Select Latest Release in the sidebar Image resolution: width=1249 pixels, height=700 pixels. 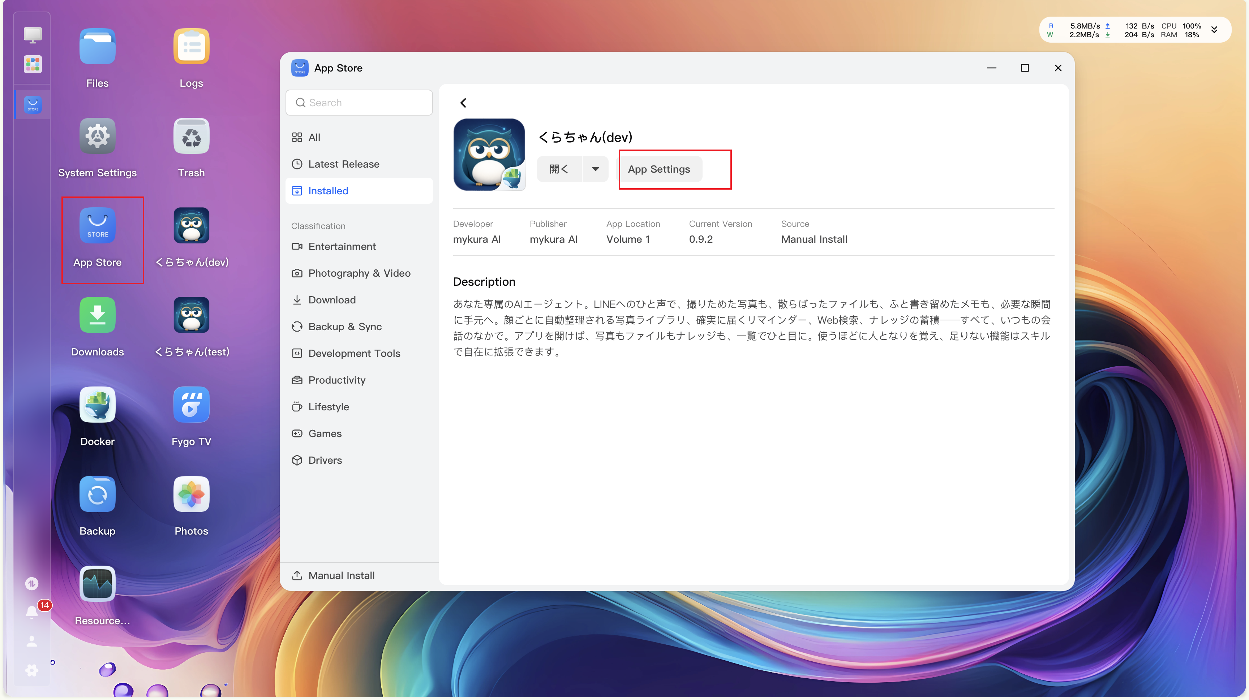359,164
